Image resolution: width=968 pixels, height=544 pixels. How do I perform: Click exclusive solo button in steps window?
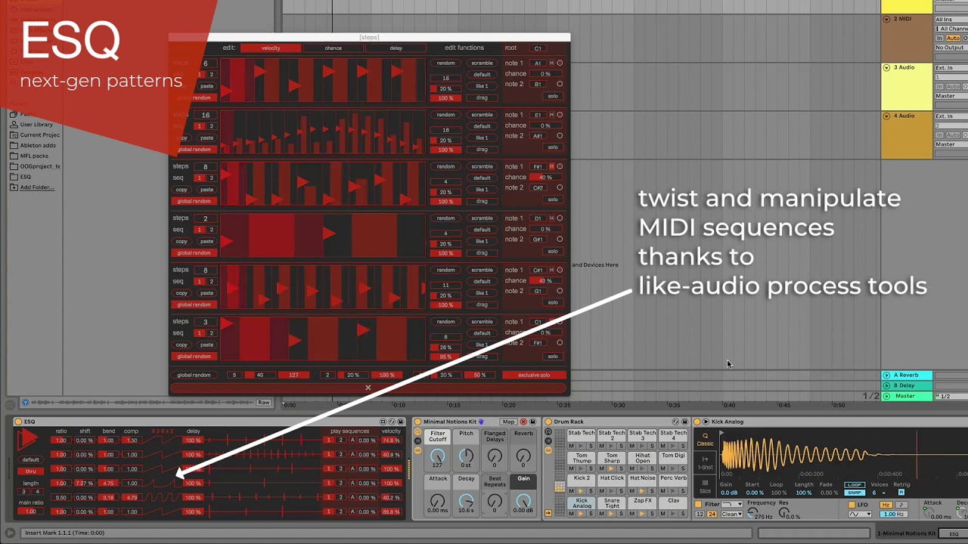click(534, 375)
